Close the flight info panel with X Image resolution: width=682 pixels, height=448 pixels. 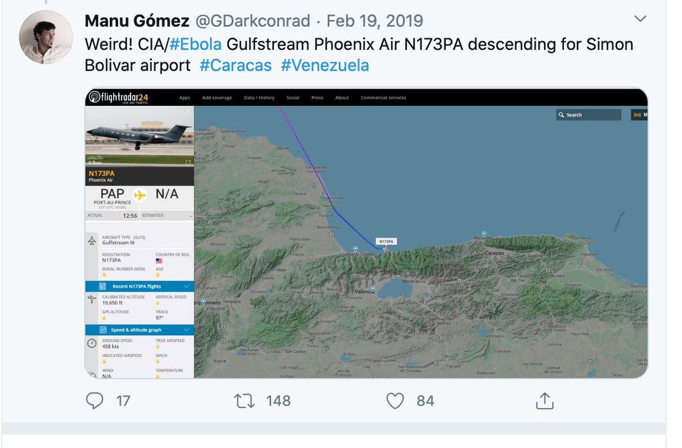[188, 111]
